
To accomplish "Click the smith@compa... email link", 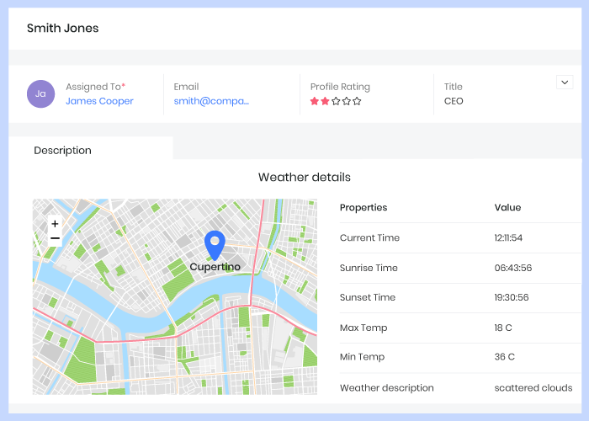I will point(211,101).
